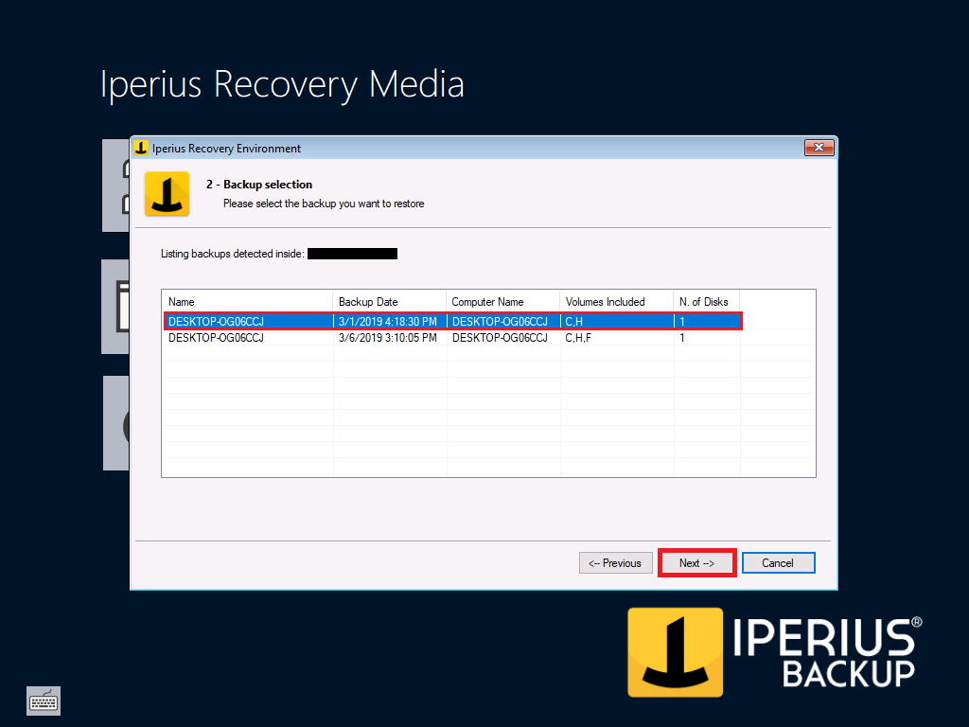Viewport: 969px width, 727px height.
Task: Sort by the Backup Date column header
Action: coord(389,302)
